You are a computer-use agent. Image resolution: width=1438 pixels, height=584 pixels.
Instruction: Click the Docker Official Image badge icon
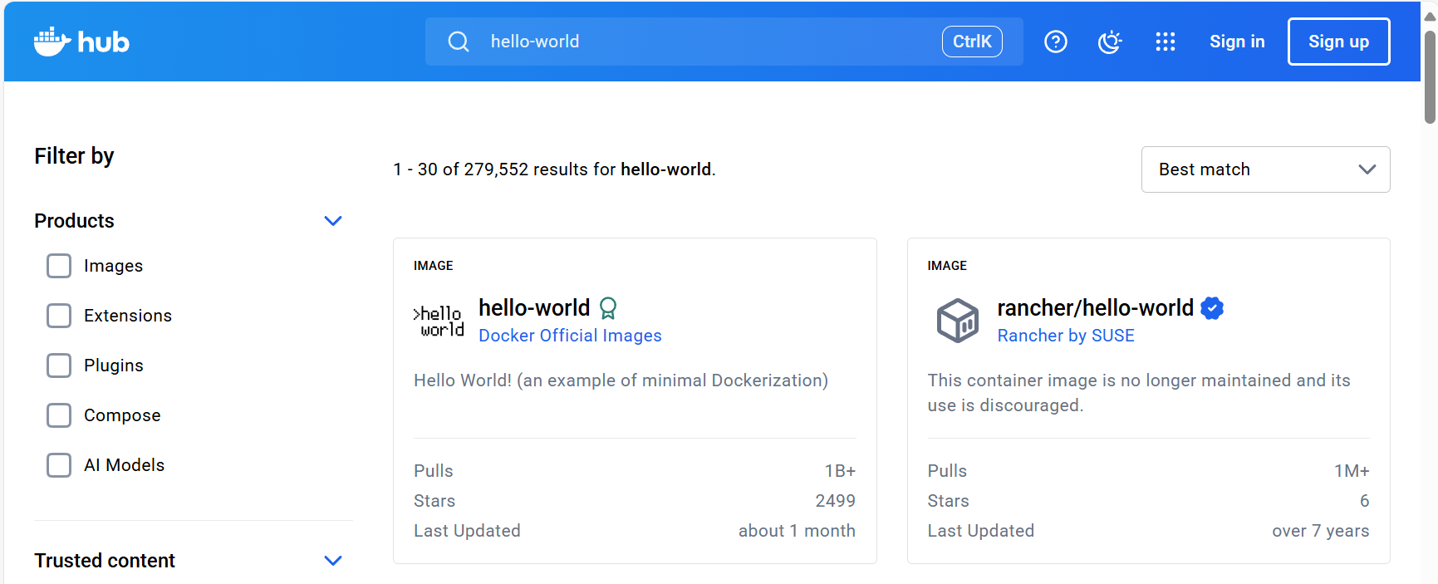[608, 308]
